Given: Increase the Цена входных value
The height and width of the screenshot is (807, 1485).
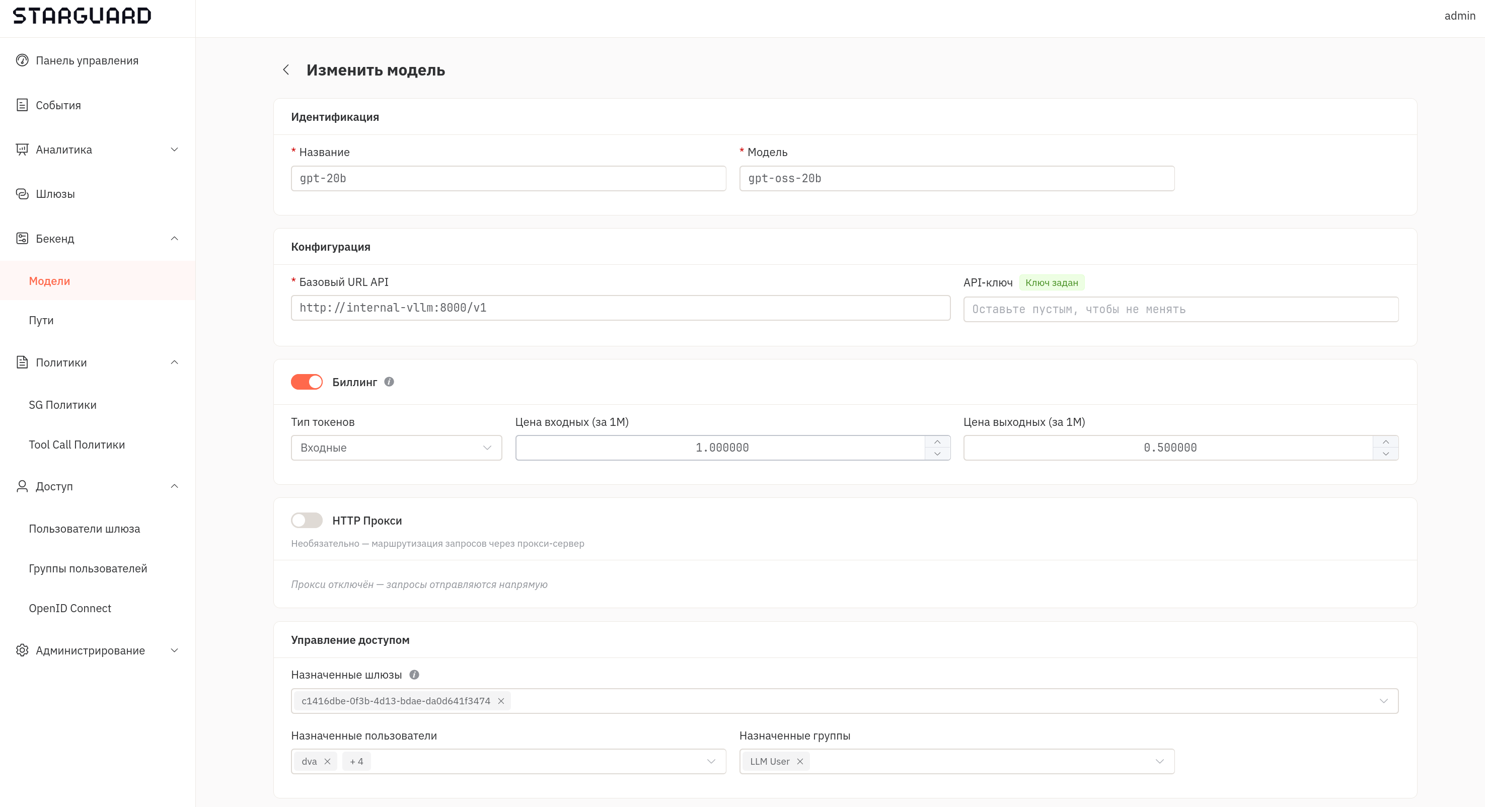Looking at the screenshot, I should pos(937,442).
